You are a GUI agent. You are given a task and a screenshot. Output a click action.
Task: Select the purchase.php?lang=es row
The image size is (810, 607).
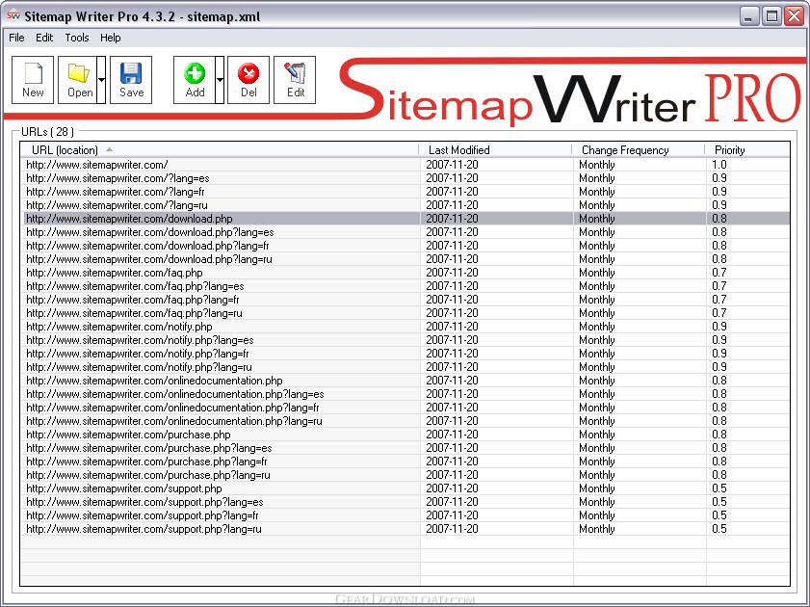click(x=405, y=447)
